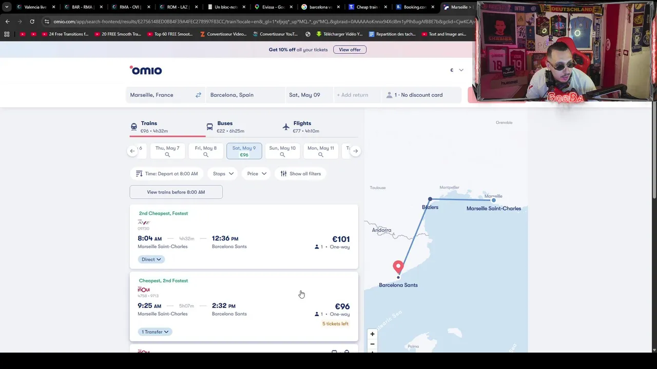Click Show all filters
This screenshot has height=369, width=657.
click(x=300, y=174)
